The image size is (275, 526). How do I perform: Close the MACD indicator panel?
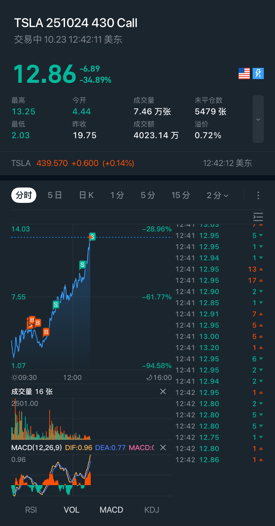pyautogui.click(x=163, y=447)
